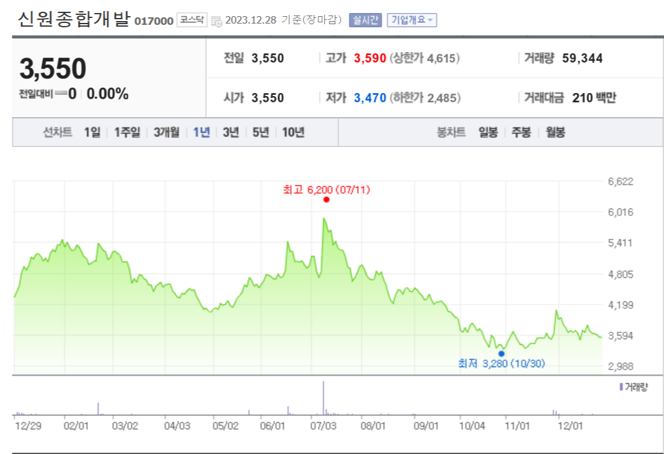The width and height of the screenshot is (664, 454).
Task: Click the 0.00% change percentage
Action: pyautogui.click(x=107, y=94)
